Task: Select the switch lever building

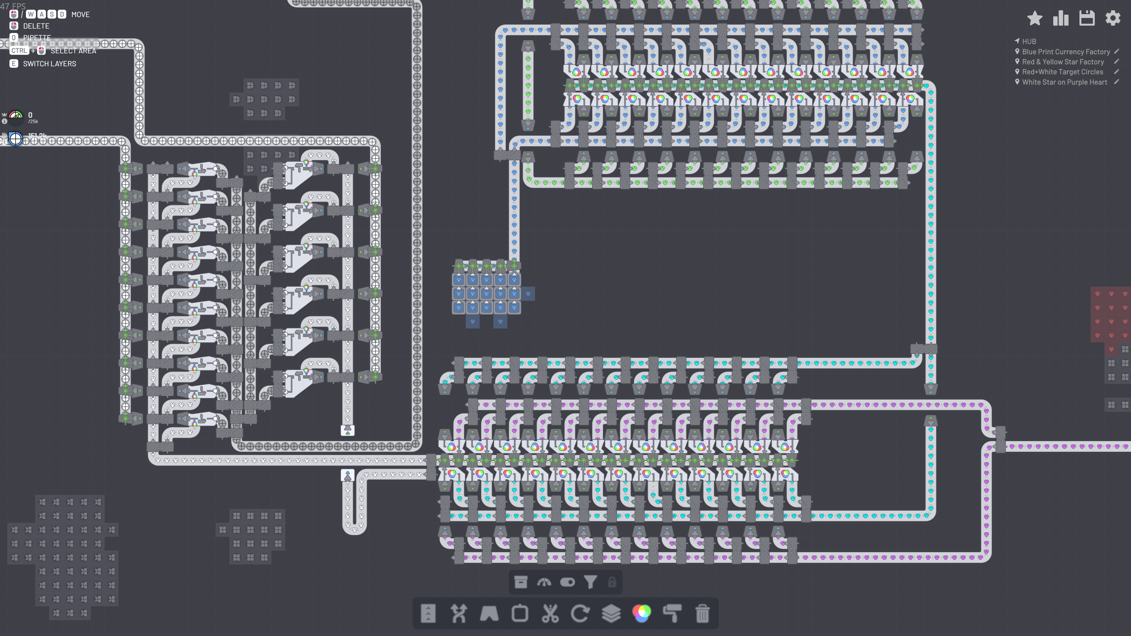Action: tap(567, 582)
